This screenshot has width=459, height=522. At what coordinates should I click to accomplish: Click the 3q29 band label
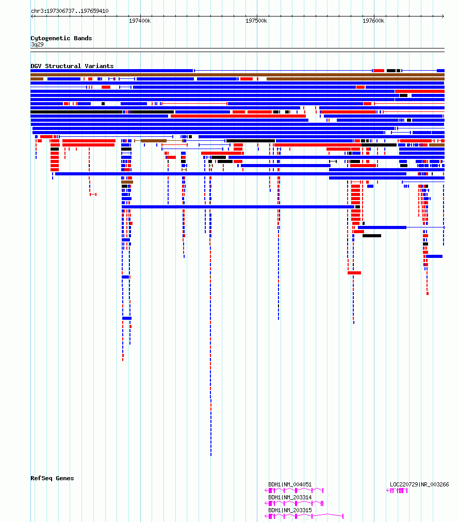click(x=37, y=44)
